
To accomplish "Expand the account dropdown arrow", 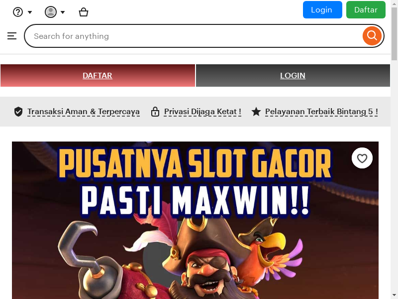I will click(63, 12).
